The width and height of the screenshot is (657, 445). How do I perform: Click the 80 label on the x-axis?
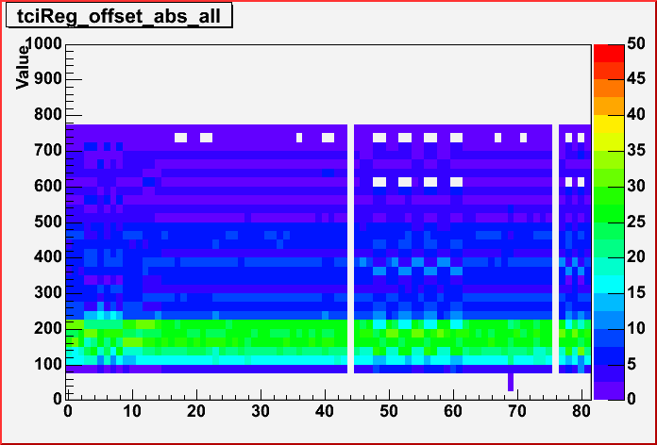[581, 411]
